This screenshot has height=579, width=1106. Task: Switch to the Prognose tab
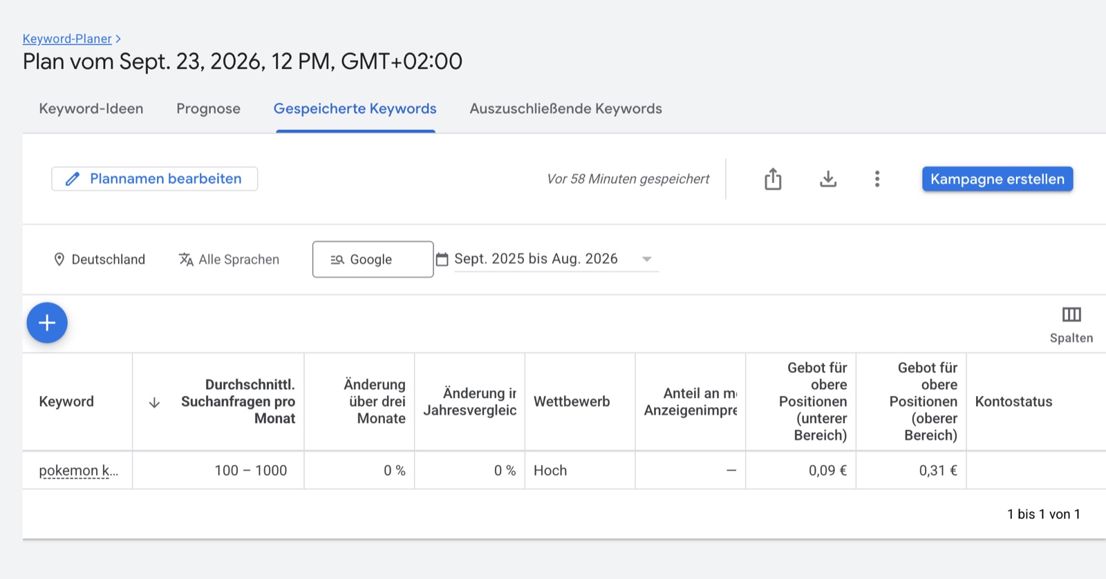208,108
